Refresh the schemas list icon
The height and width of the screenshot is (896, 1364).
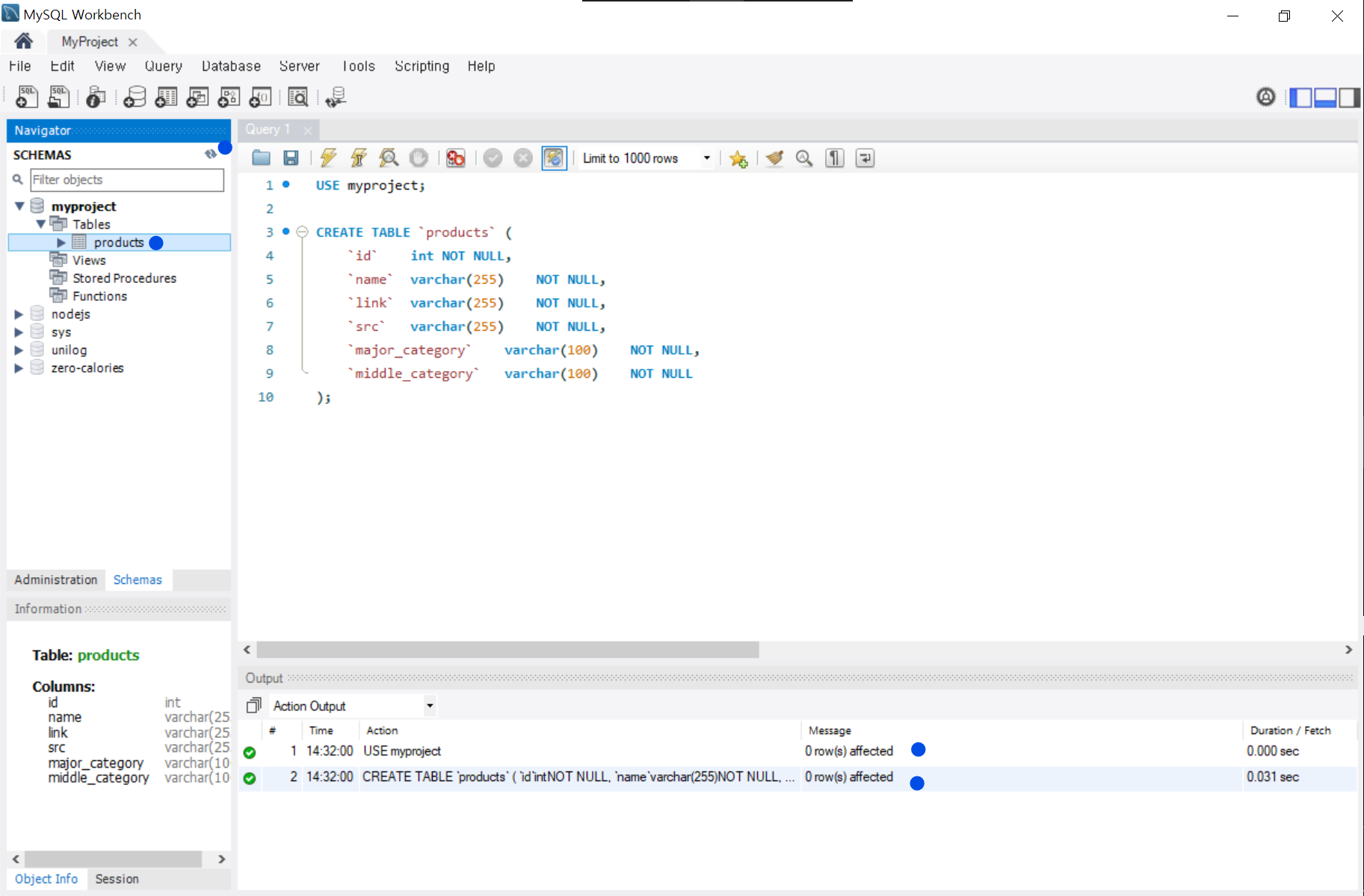tap(211, 154)
